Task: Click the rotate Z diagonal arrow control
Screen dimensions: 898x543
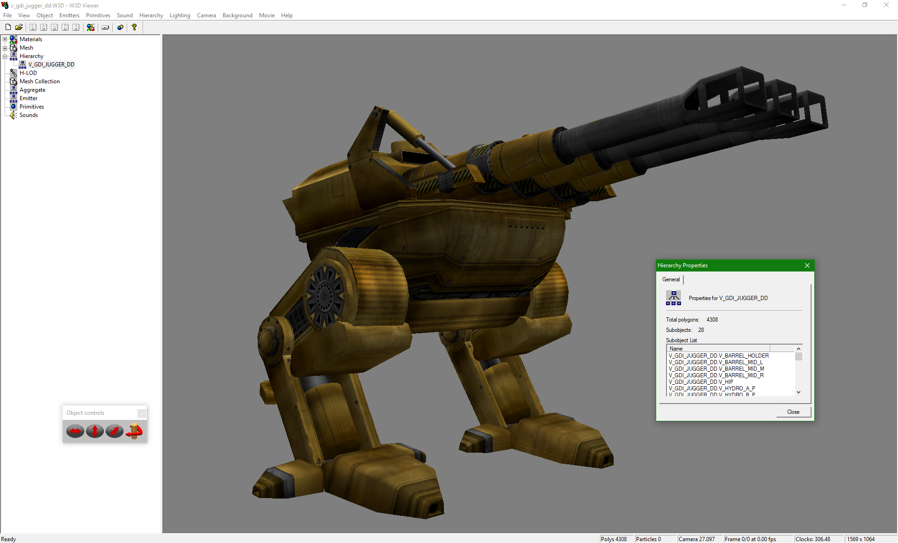Action: point(115,431)
